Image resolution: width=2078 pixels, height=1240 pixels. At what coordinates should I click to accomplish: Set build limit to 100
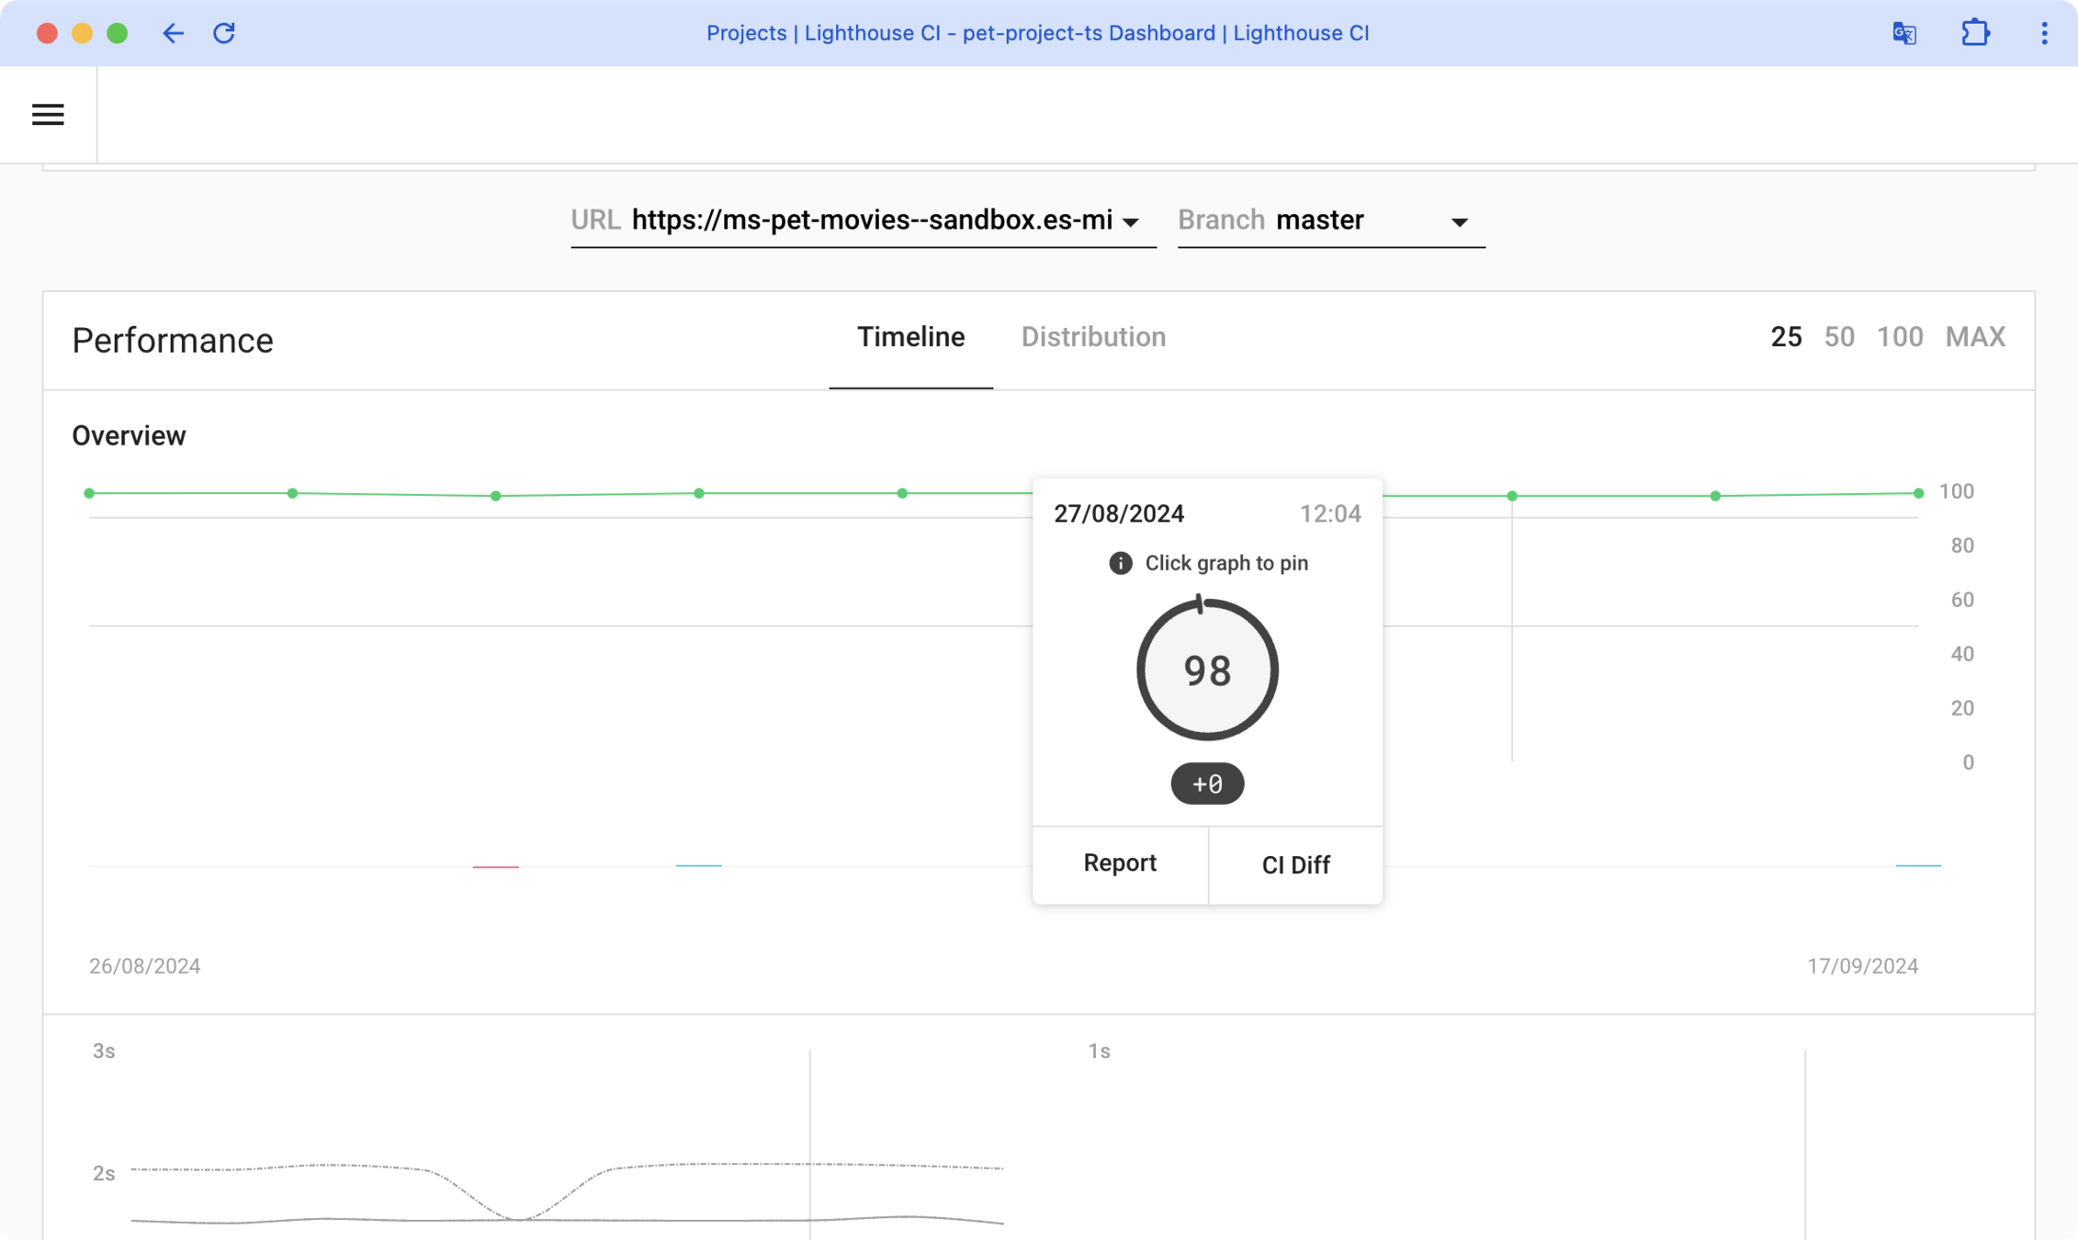pos(1900,337)
